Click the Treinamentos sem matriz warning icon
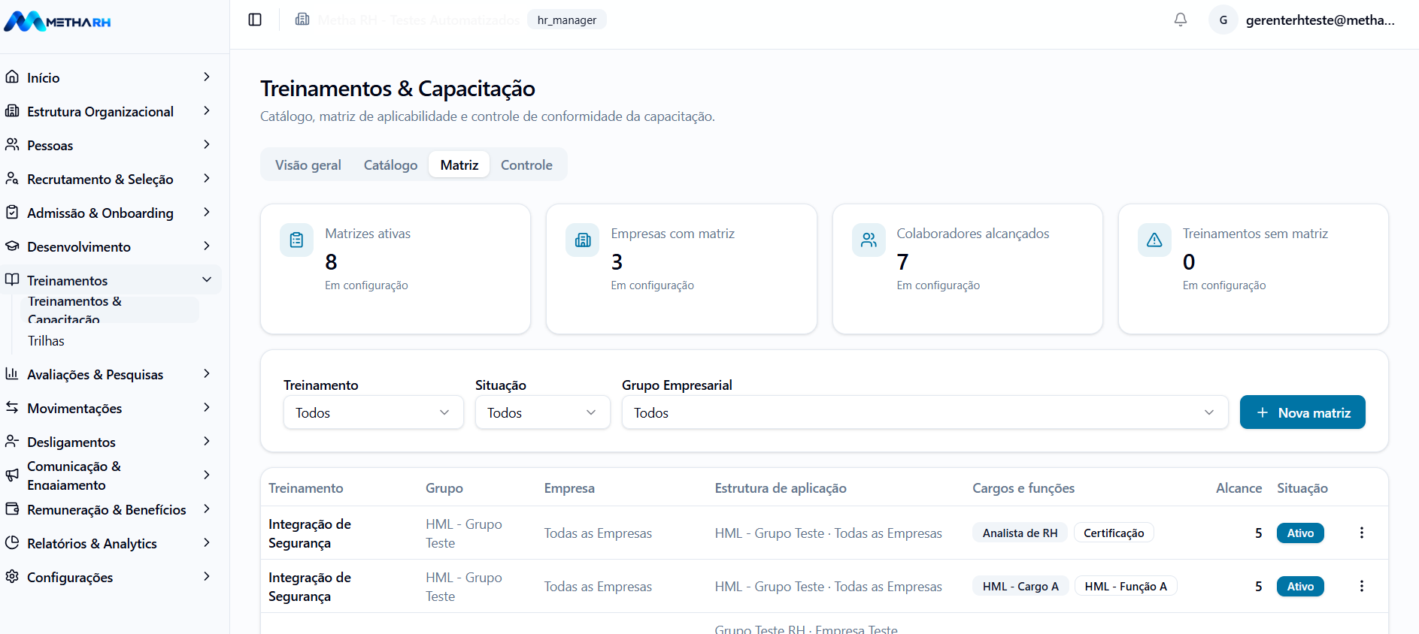Viewport: 1419px width, 634px height. [x=1154, y=240]
